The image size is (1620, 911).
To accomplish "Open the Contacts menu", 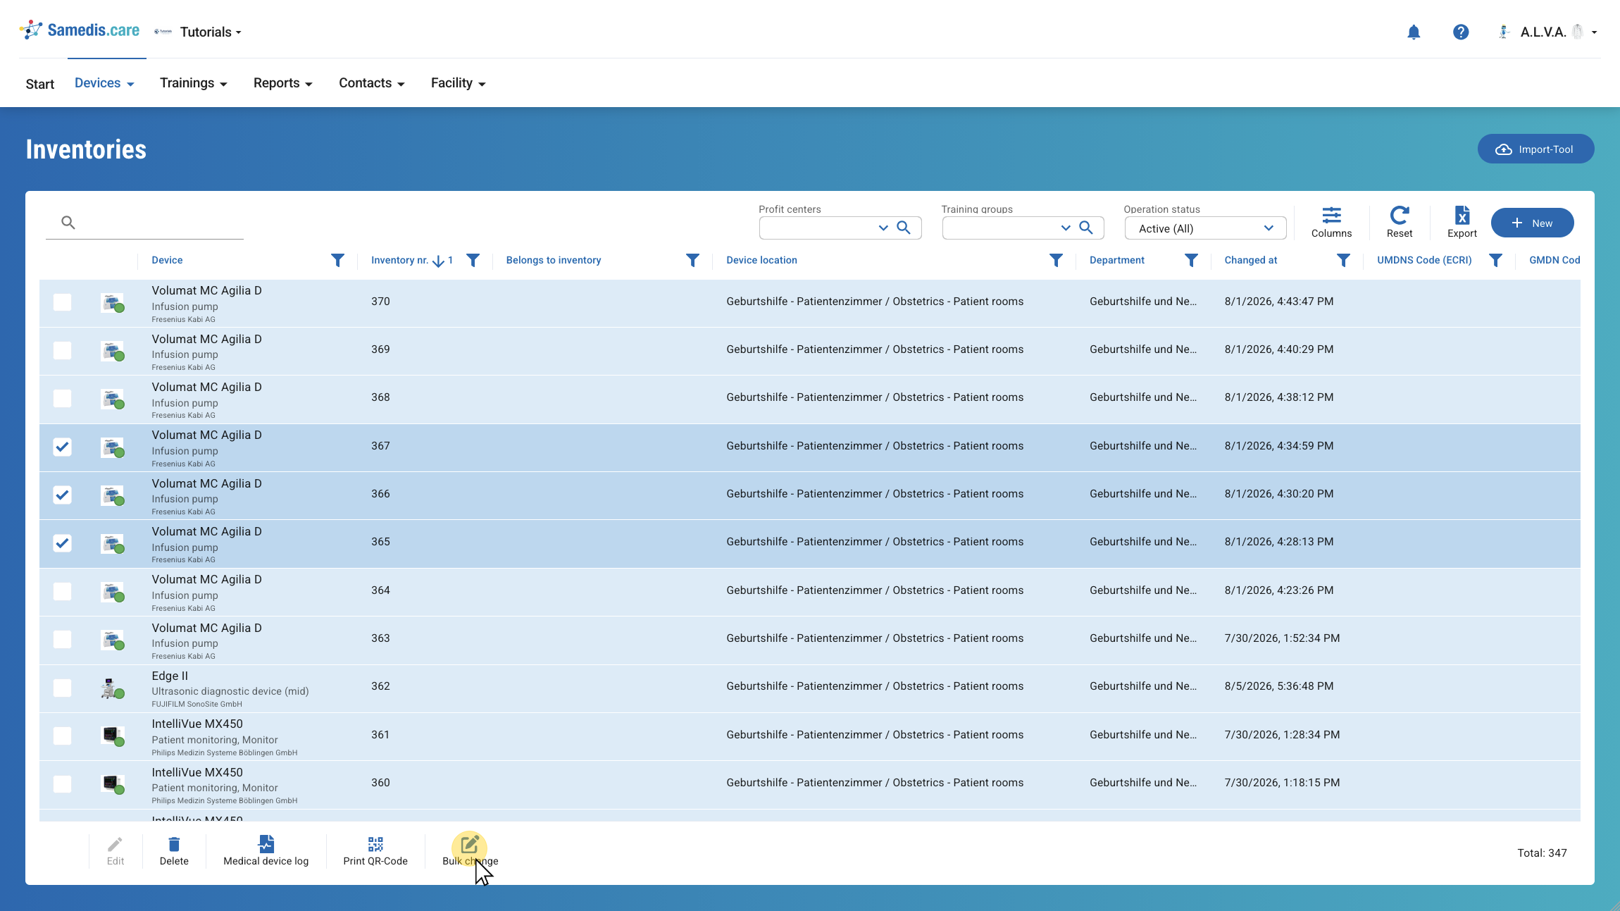I will 372,83.
